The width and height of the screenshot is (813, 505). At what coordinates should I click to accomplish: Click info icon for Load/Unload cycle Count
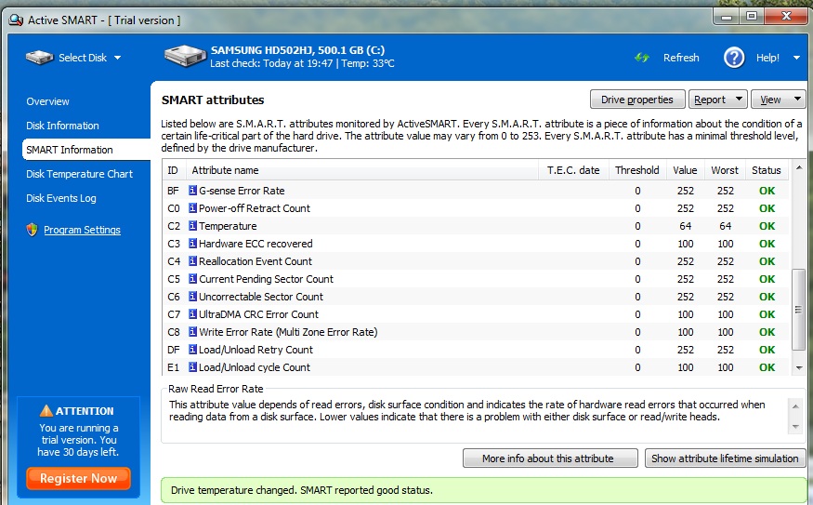click(x=192, y=367)
